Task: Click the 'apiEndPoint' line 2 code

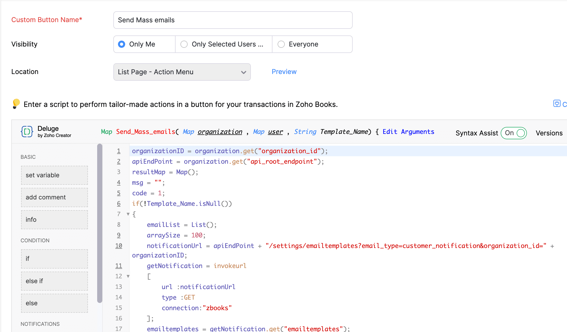Action: click(228, 162)
